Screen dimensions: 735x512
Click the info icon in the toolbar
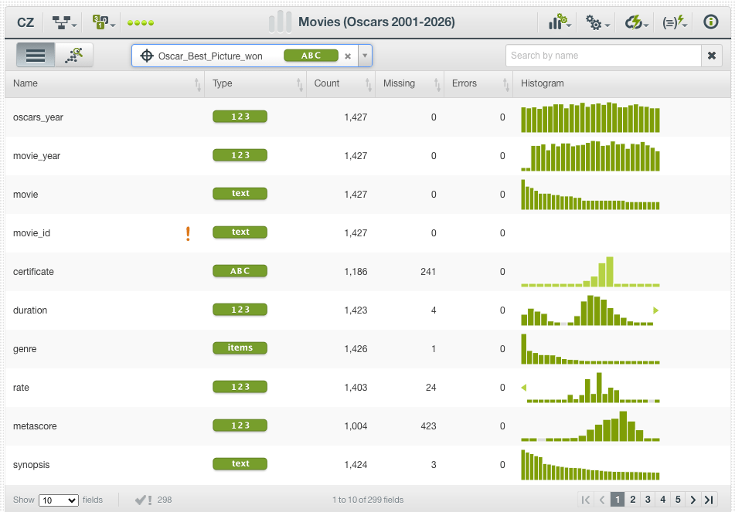[709, 22]
